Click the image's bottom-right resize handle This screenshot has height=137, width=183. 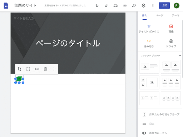[x=23, y=83]
